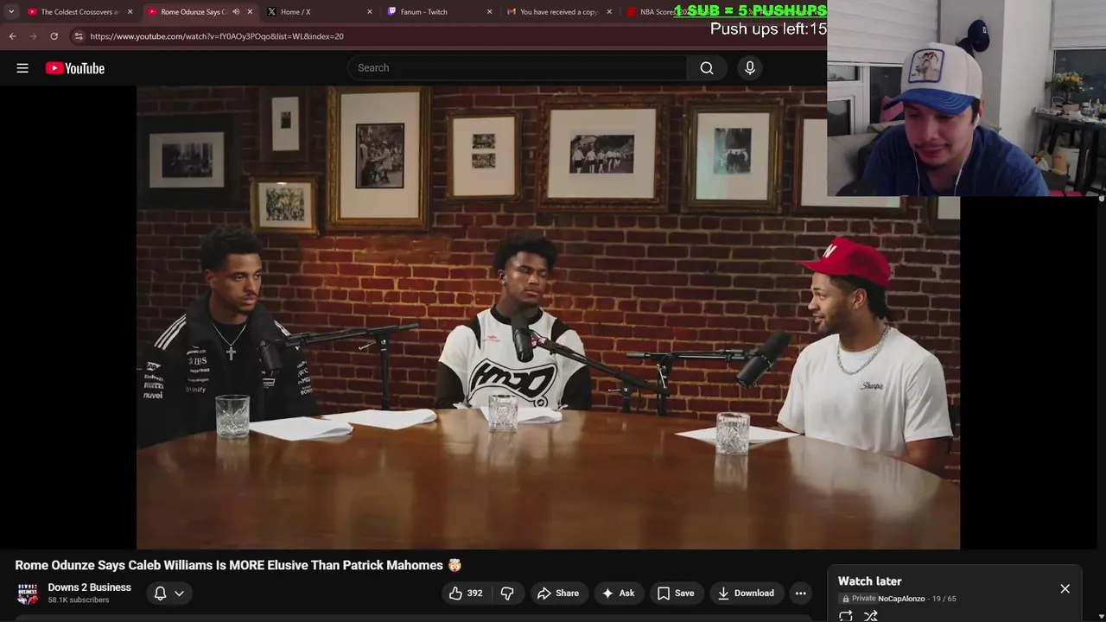Save the video to a playlist
This screenshot has width=1106, height=622.
coord(676,593)
